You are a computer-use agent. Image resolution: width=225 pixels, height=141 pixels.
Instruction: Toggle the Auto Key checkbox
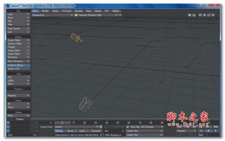(127, 127)
